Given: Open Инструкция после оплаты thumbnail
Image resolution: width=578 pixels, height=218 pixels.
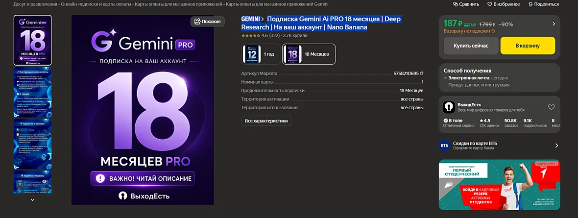Looking at the screenshot, I should pos(32,92).
